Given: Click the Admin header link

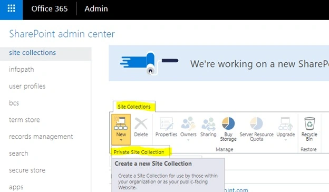Looking at the screenshot, I should tap(96, 9).
